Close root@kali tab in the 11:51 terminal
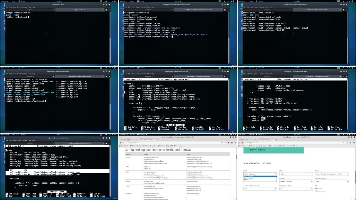Viewport: 356px width, 200px height. (54, 10)
